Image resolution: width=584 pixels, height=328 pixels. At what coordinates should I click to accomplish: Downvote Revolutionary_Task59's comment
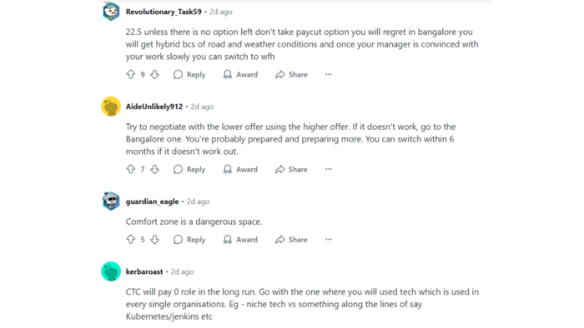[x=155, y=74]
